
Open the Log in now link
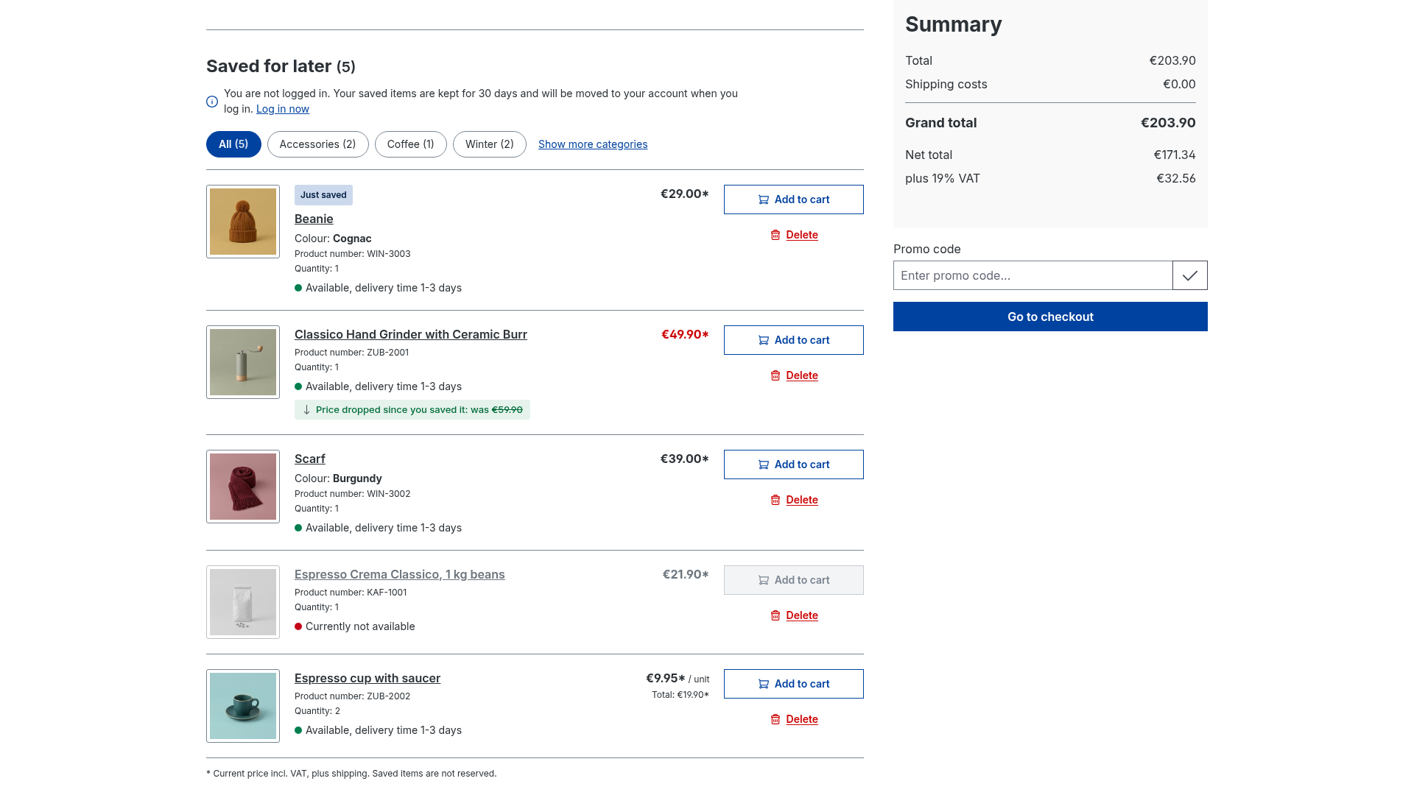click(x=283, y=109)
